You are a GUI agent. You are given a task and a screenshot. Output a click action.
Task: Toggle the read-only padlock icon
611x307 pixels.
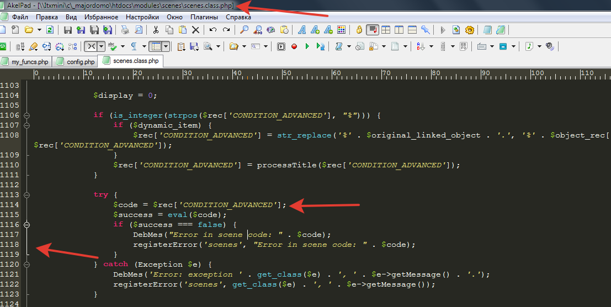pos(359,30)
